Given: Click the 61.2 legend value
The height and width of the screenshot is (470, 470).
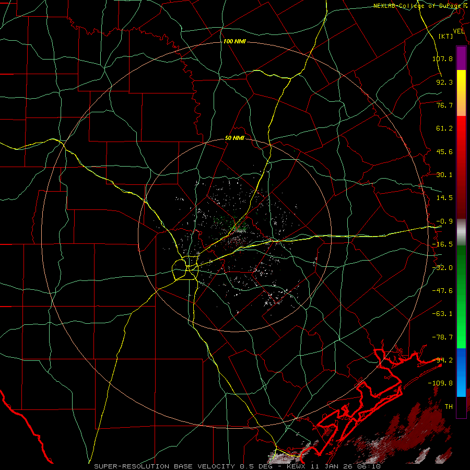Looking at the screenshot, I should pyautogui.click(x=444, y=128).
